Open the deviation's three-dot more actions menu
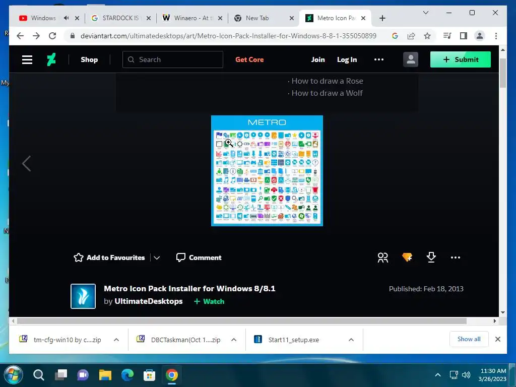This screenshot has width=516, height=387. 456,257
